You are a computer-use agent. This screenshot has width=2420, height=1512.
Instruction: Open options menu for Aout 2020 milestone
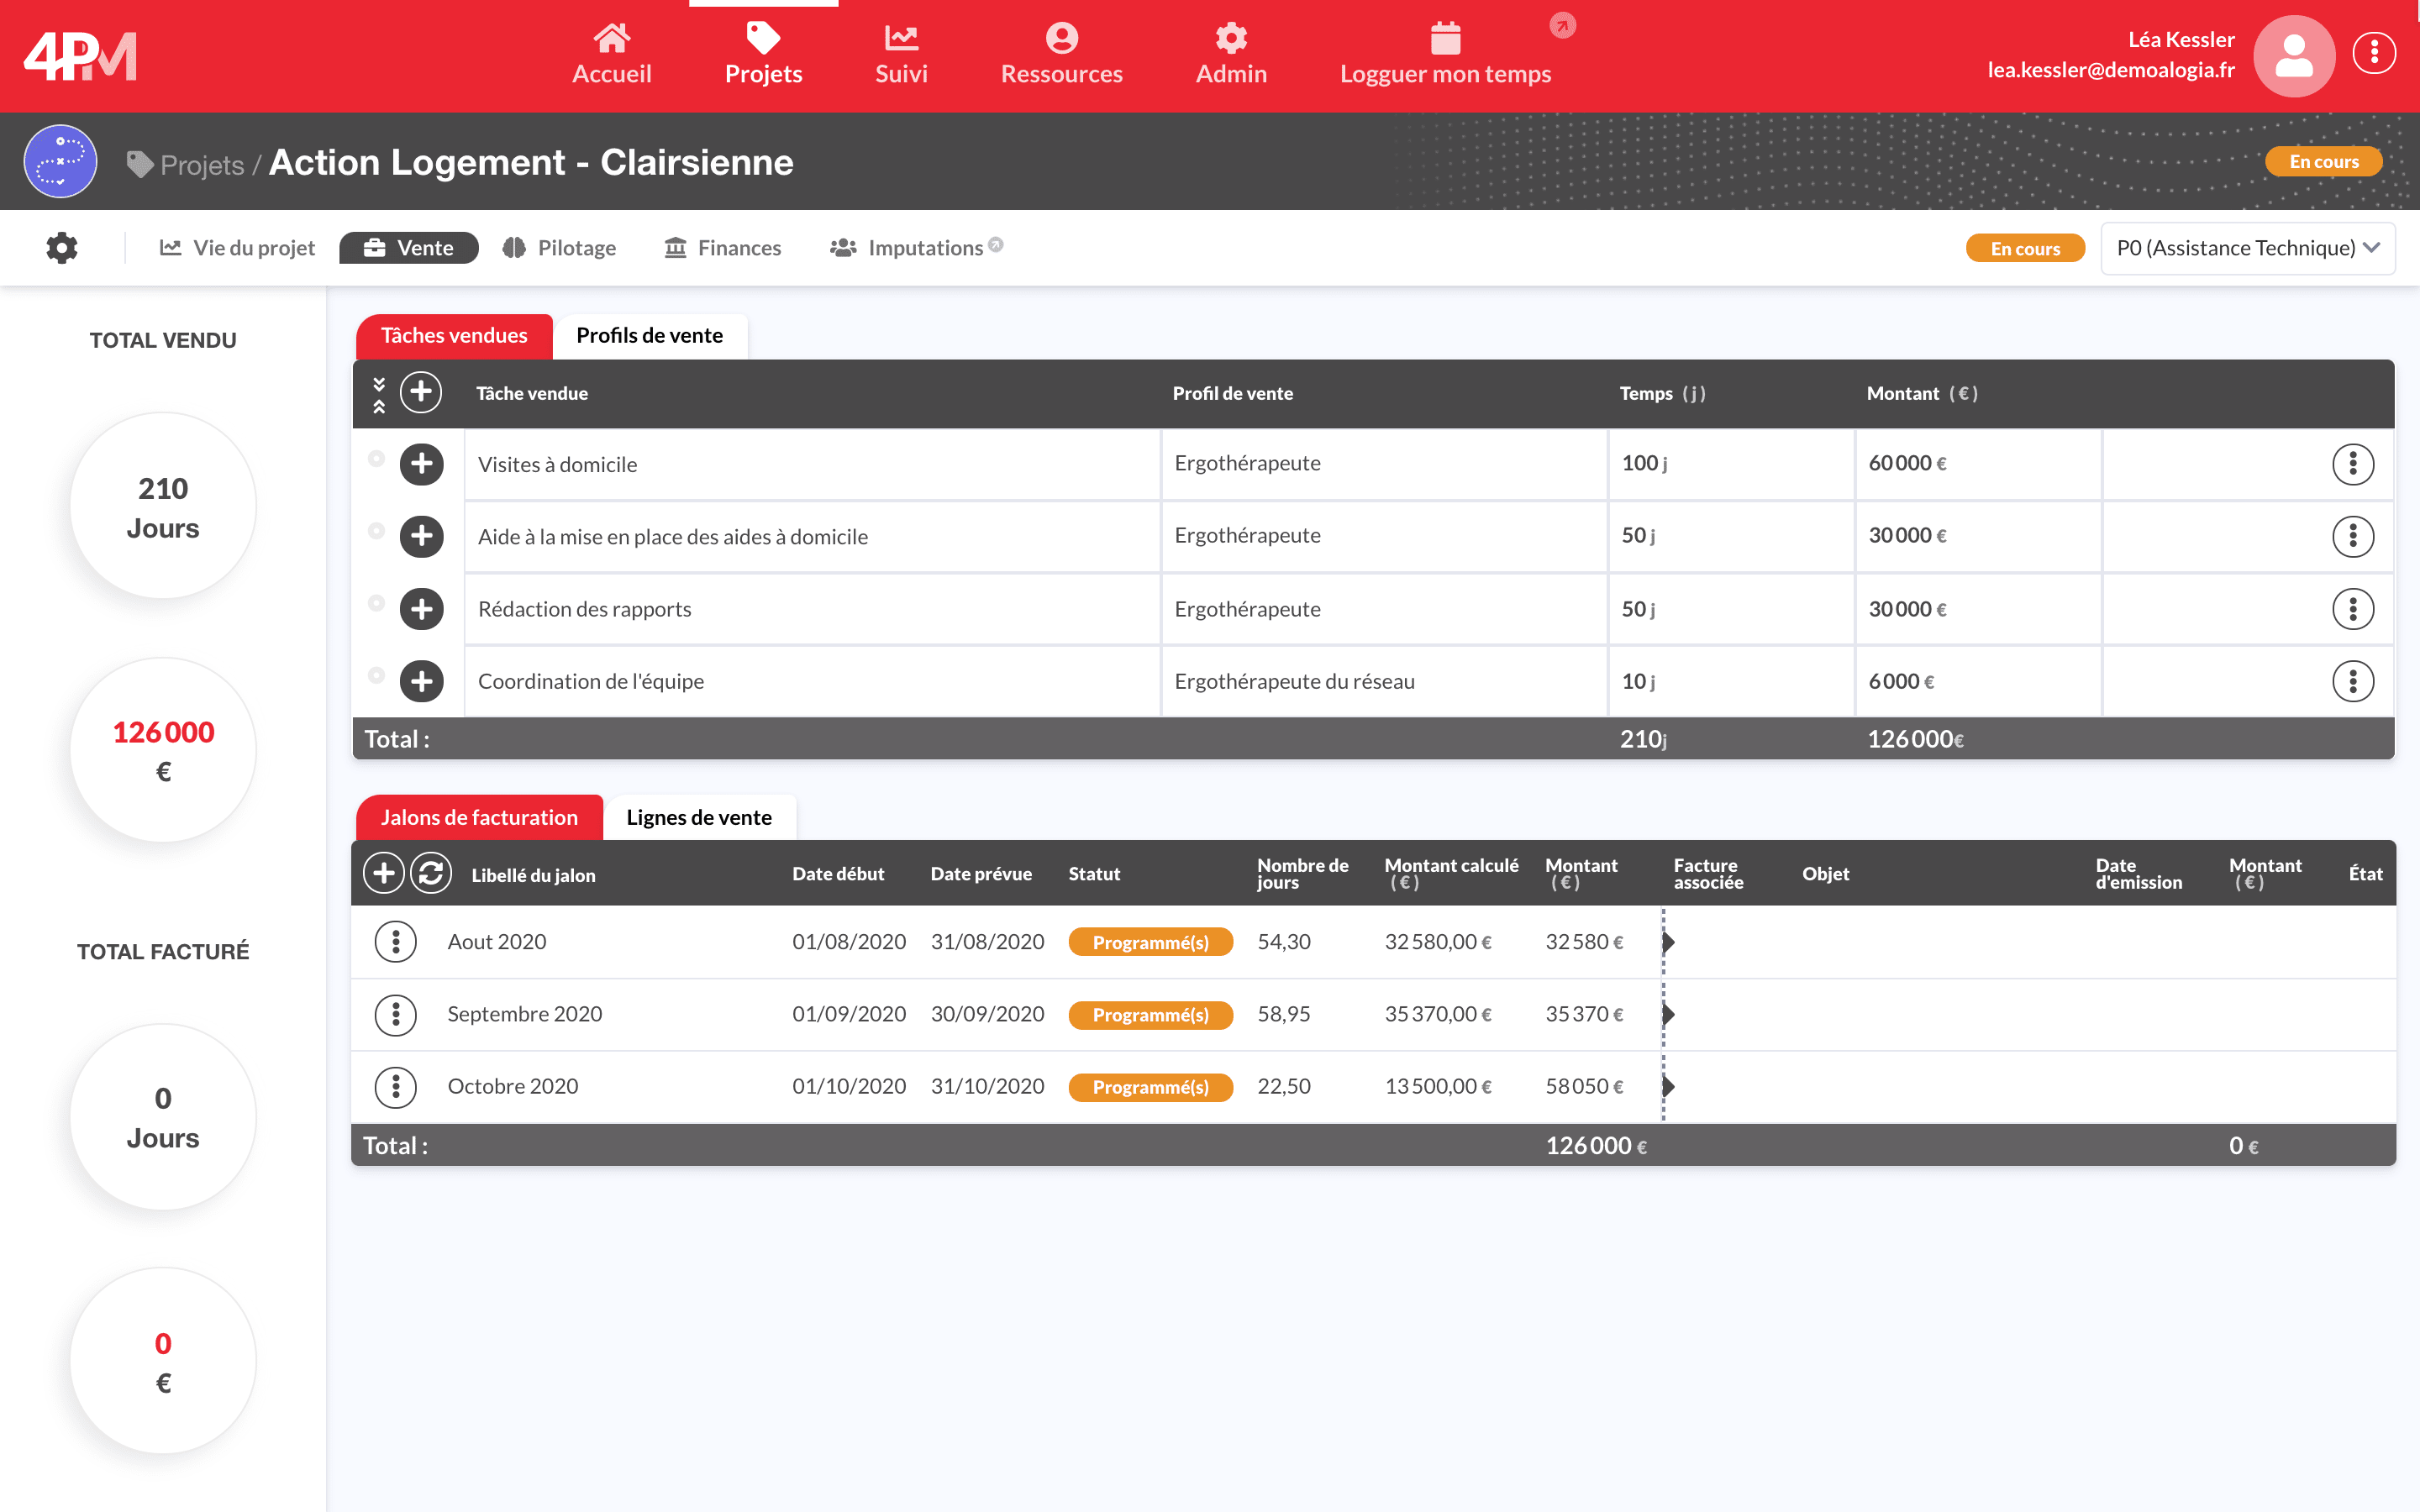pyautogui.click(x=395, y=941)
